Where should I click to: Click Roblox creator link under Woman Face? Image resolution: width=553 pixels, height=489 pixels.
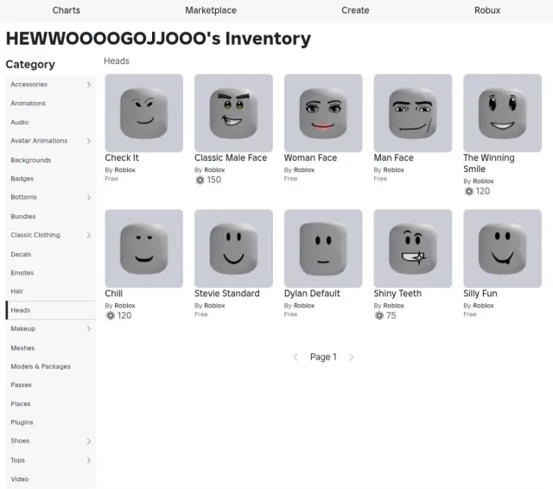coord(304,170)
